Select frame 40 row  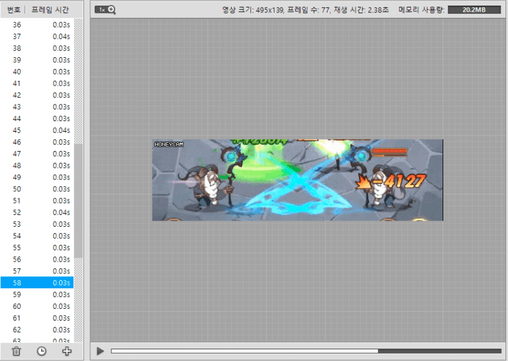point(37,71)
